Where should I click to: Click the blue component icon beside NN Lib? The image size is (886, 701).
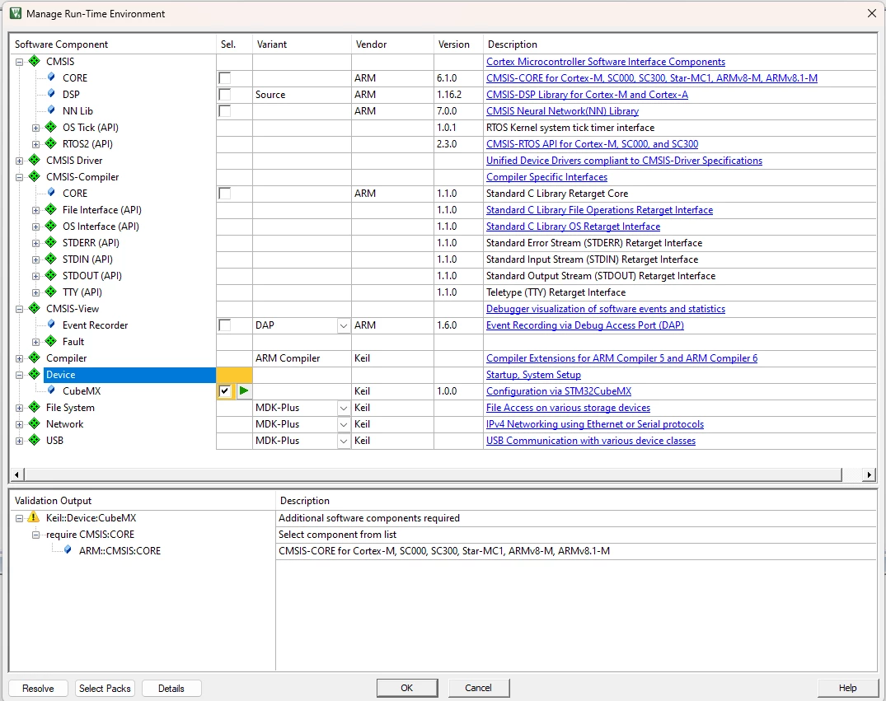(51, 110)
